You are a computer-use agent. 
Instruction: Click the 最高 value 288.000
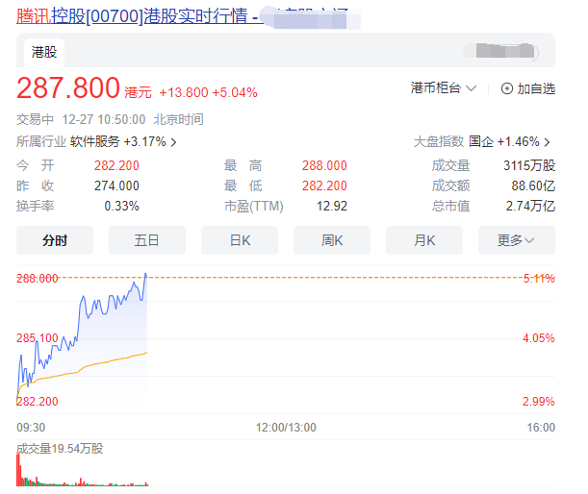[x=324, y=165]
